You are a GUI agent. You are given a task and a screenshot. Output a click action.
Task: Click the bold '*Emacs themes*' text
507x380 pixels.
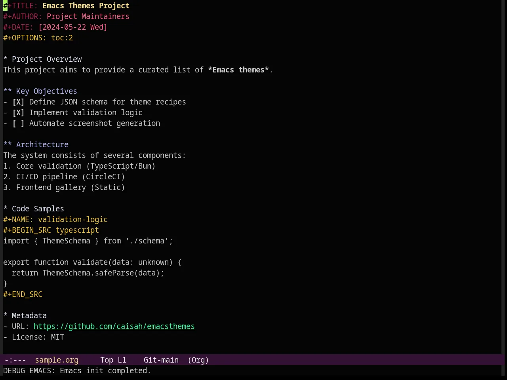[x=238, y=70]
